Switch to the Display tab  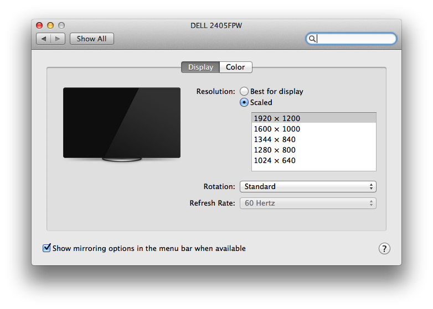point(200,67)
